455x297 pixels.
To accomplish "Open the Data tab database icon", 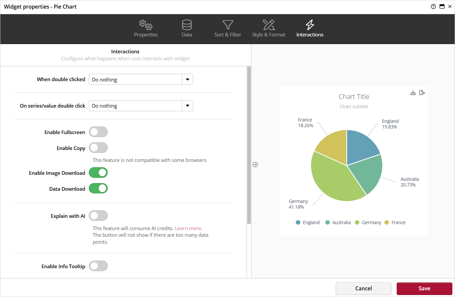I will pyautogui.click(x=187, y=25).
